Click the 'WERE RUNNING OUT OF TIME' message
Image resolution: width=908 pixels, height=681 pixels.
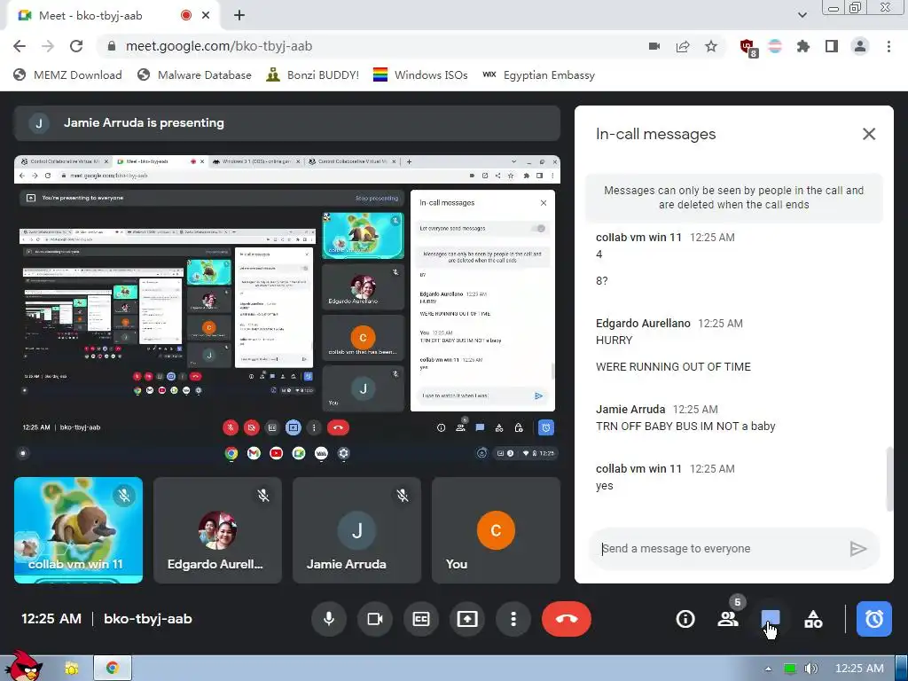click(673, 366)
